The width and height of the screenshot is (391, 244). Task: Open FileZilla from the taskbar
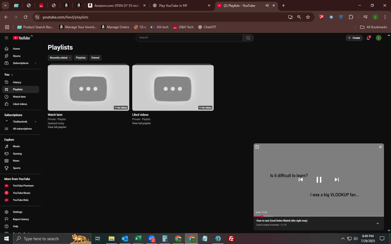231,239
